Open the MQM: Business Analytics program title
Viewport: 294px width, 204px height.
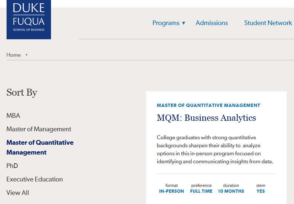coord(206,118)
